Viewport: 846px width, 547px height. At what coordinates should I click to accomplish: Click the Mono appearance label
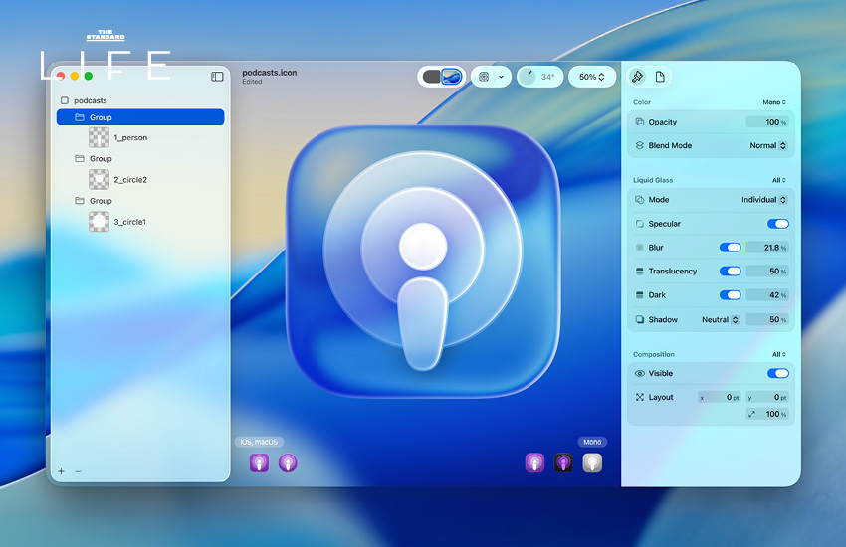click(592, 442)
